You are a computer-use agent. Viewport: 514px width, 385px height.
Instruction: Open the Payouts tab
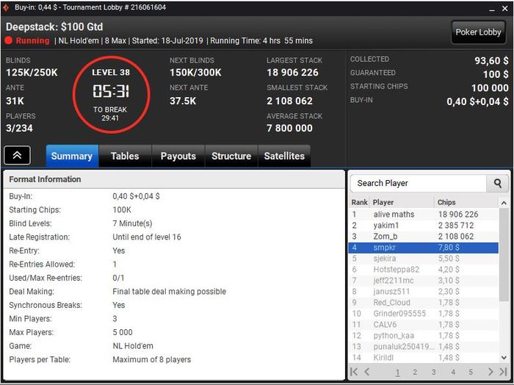tap(178, 156)
